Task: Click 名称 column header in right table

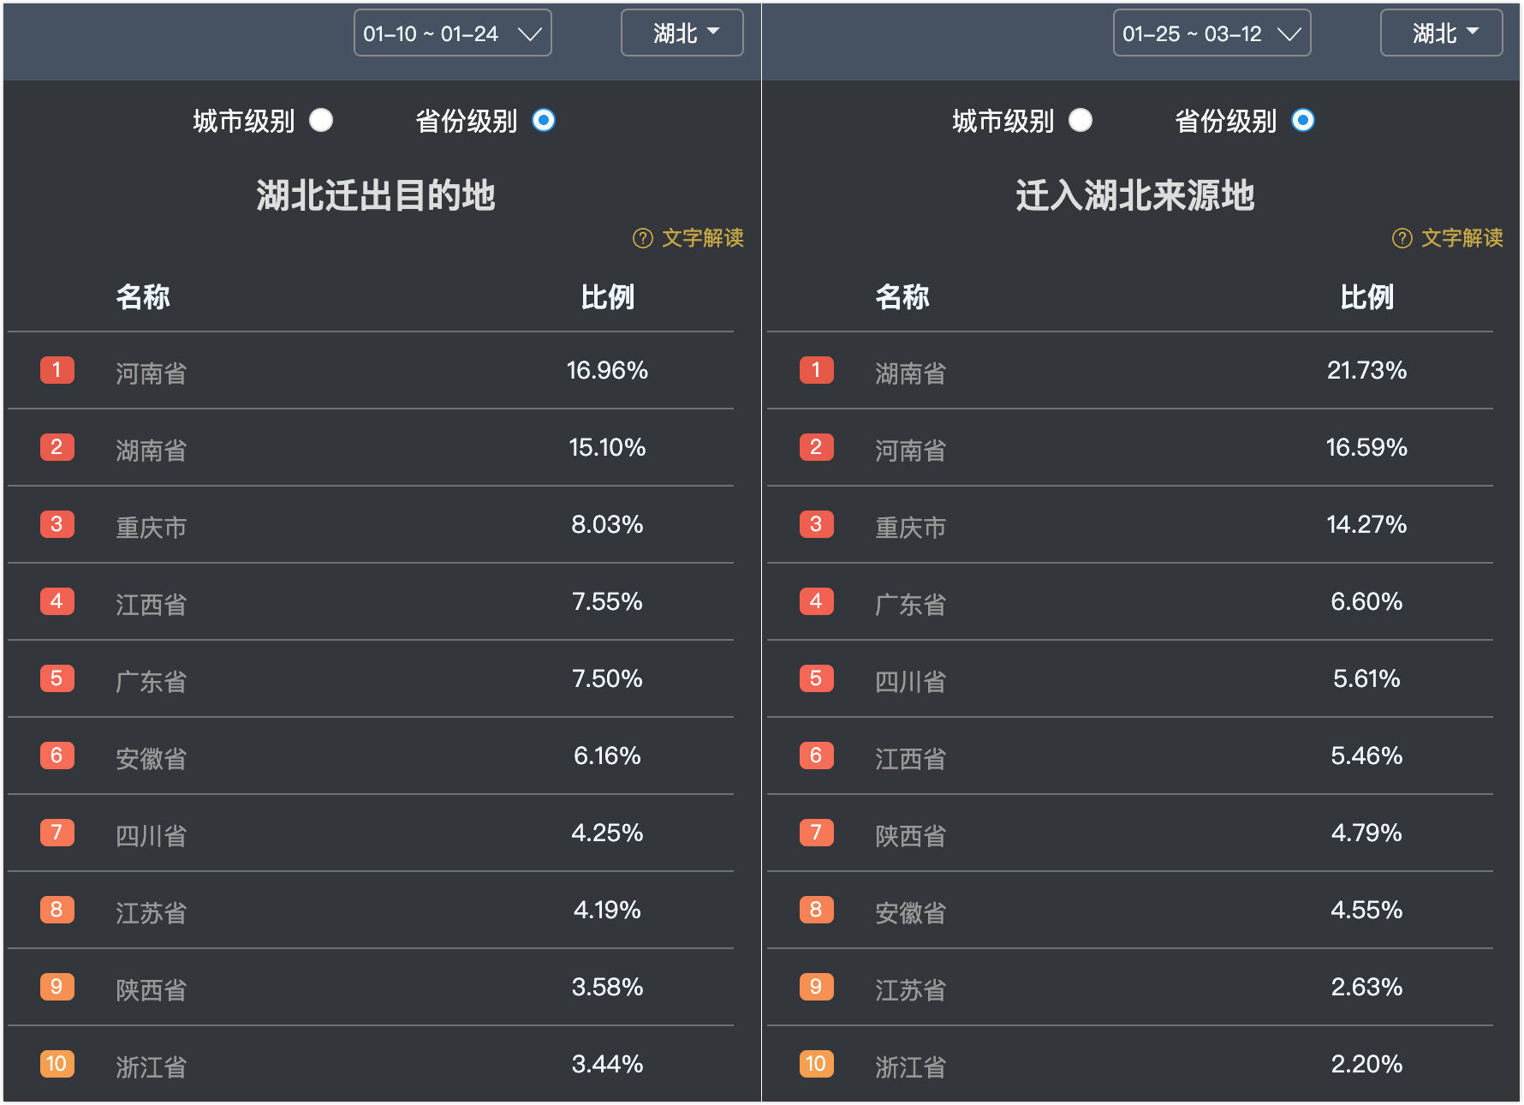Action: click(x=902, y=296)
